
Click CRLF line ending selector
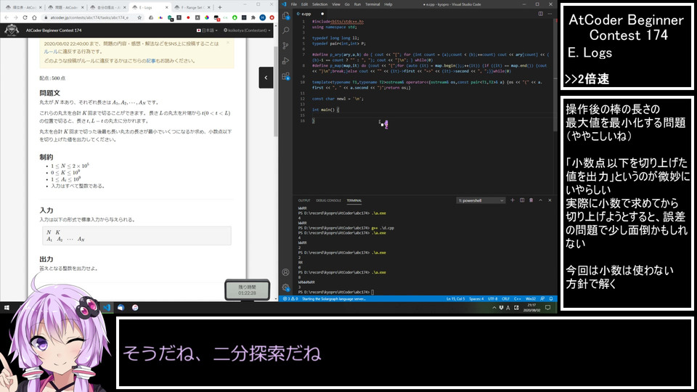(505, 299)
